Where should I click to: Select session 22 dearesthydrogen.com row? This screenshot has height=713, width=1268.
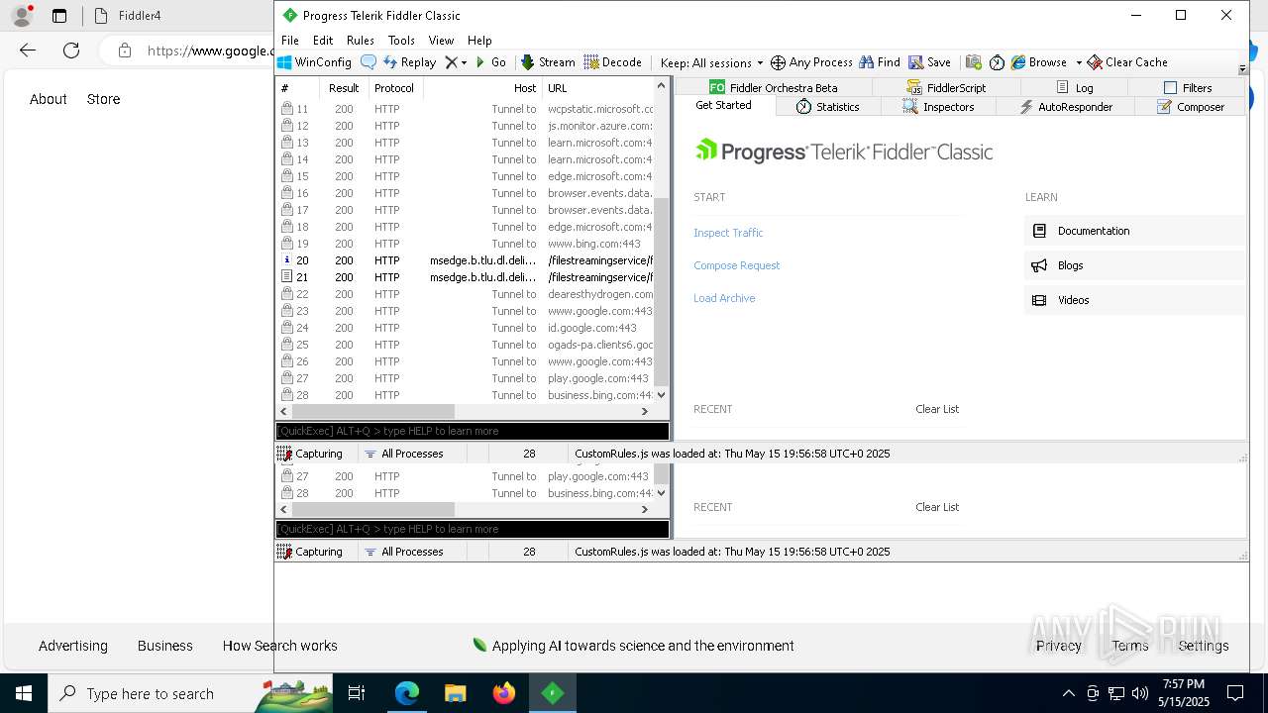tap(466, 294)
